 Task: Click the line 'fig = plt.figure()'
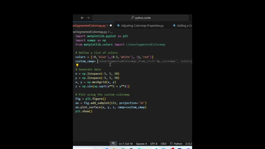pyautogui.click(x=91, y=99)
